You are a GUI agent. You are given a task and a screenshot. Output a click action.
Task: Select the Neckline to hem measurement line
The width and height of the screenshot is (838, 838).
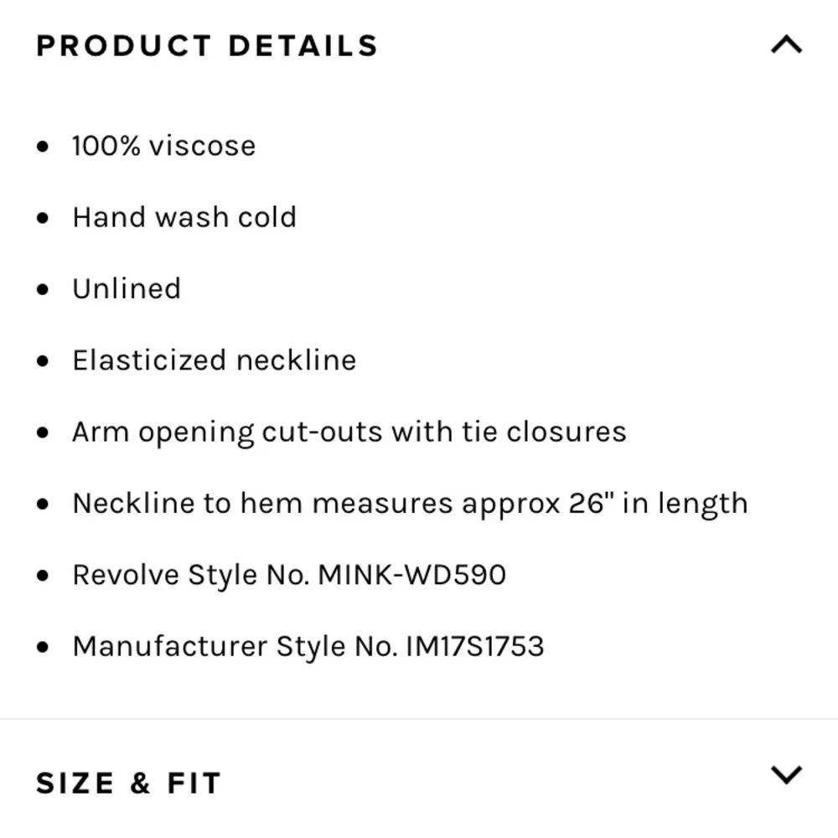click(x=410, y=504)
